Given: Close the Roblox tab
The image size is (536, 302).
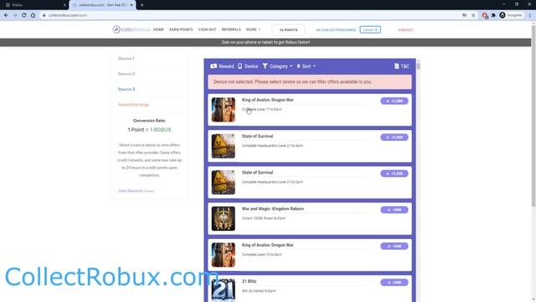Looking at the screenshot, I should 64,5.
